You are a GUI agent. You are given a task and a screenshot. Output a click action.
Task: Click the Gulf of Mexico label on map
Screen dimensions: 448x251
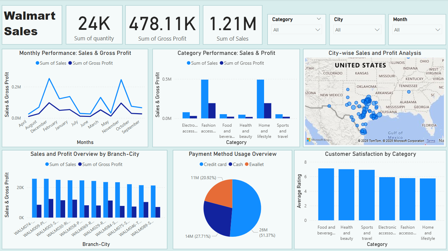point(395,135)
